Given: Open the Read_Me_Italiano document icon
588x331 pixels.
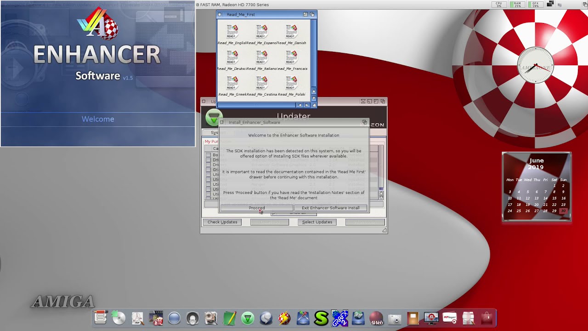Looking at the screenshot, I should click(x=262, y=57).
